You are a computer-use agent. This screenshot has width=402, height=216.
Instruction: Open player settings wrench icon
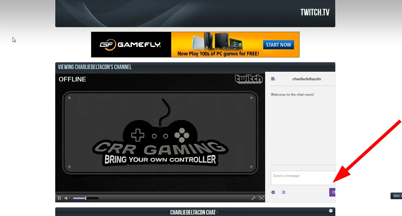coord(253,198)
